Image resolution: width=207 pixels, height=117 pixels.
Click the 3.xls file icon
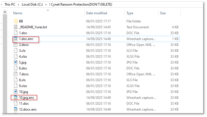pyautogui.click(x=16, y=51)
